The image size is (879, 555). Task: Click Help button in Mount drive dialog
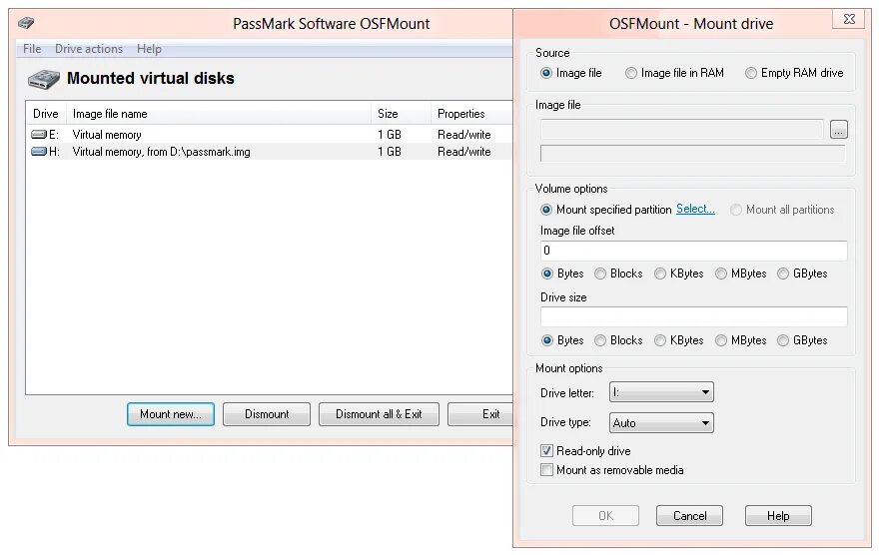(x=778, y=516)
